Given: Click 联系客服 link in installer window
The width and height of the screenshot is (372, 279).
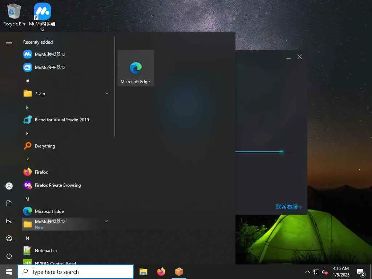Looking at the screenshot, I should pyautogui.click(x=289, y=207).
